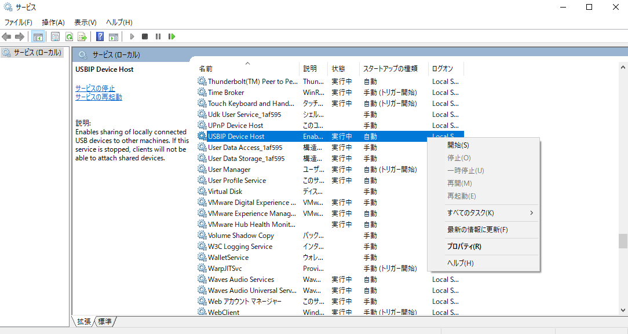Select gear icon of W3C Logging Service
628x334 pixels.
[x=202, y=247]
